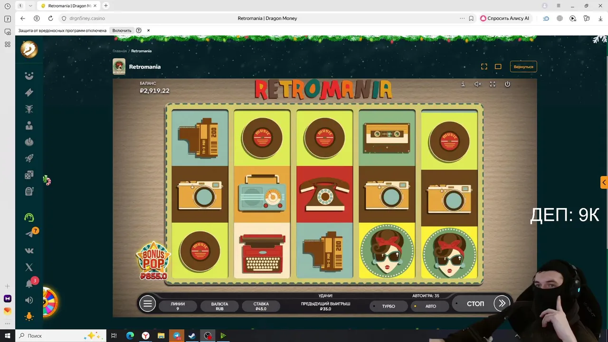
Task: Dismiss the protection warning bar
Action: coord(148,30)
